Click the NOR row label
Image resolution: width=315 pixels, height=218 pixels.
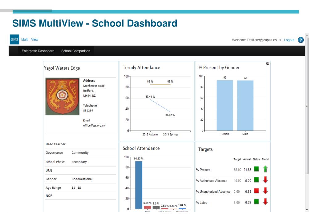coord(49,196)
